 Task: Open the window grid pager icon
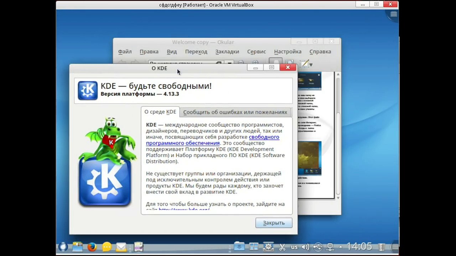pos(254,247)
